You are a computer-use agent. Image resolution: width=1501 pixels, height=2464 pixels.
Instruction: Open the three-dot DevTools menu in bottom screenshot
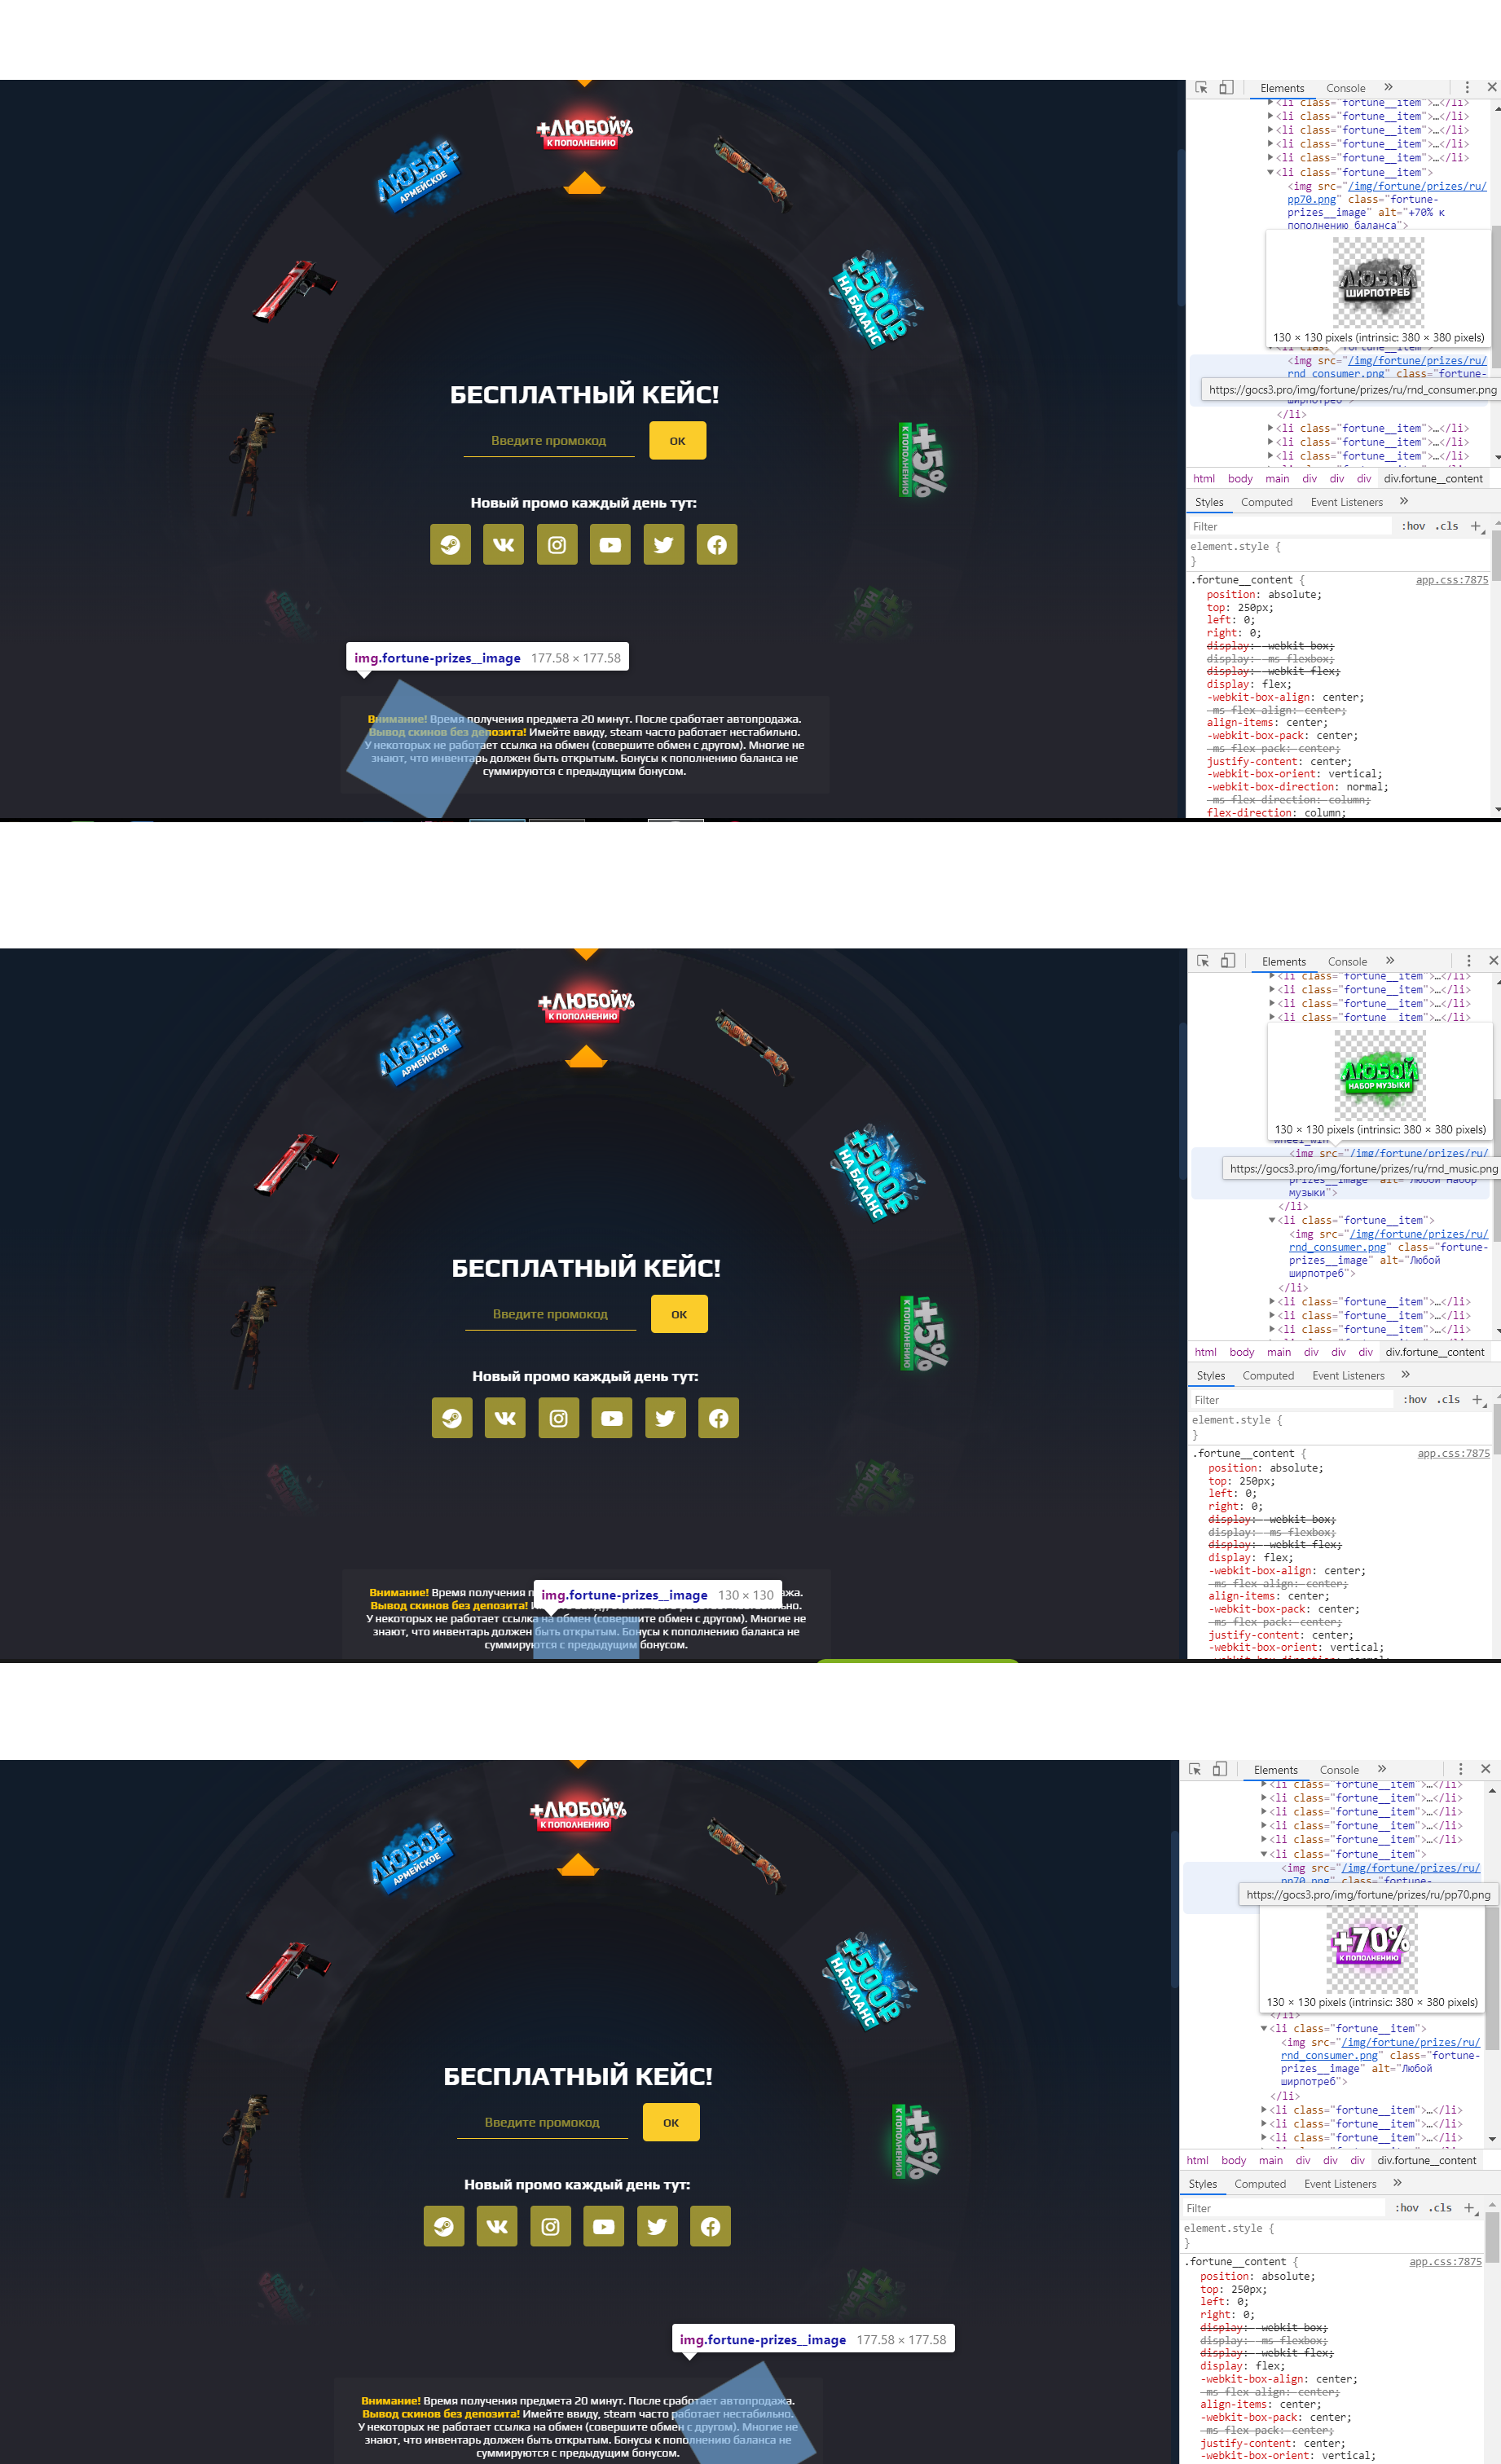[1460, 1769]
